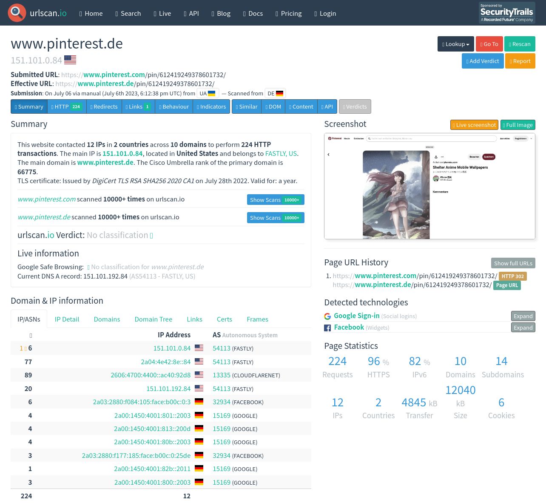Click the US flag beside main IP heading
546x503 pixels.
pos(70,60)
